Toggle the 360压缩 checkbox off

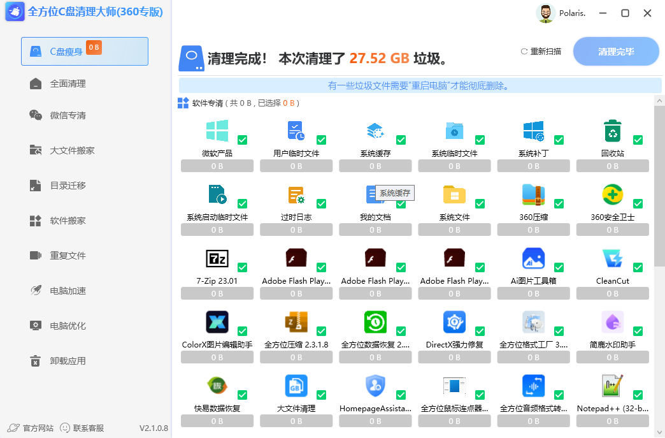click(559, 203)
